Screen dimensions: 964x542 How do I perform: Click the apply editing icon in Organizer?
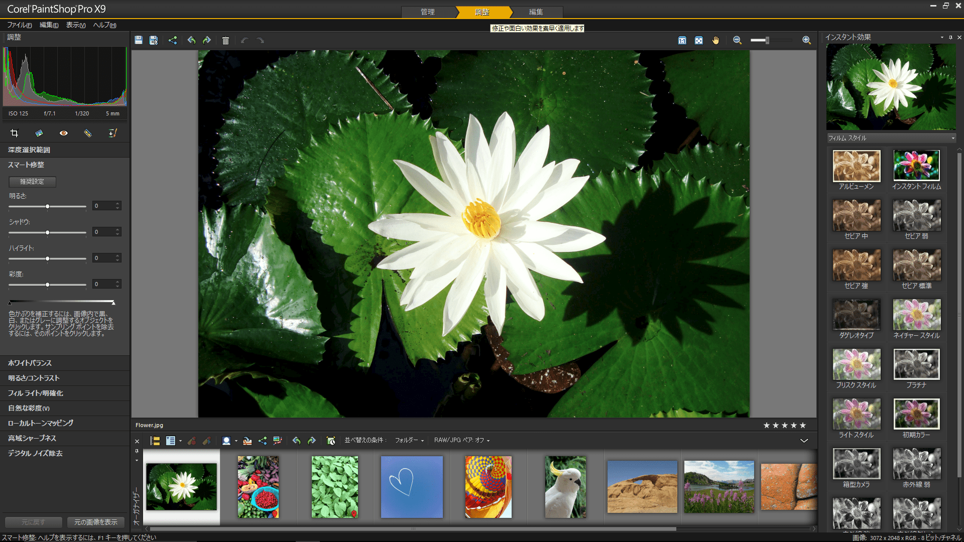point(206,441)
